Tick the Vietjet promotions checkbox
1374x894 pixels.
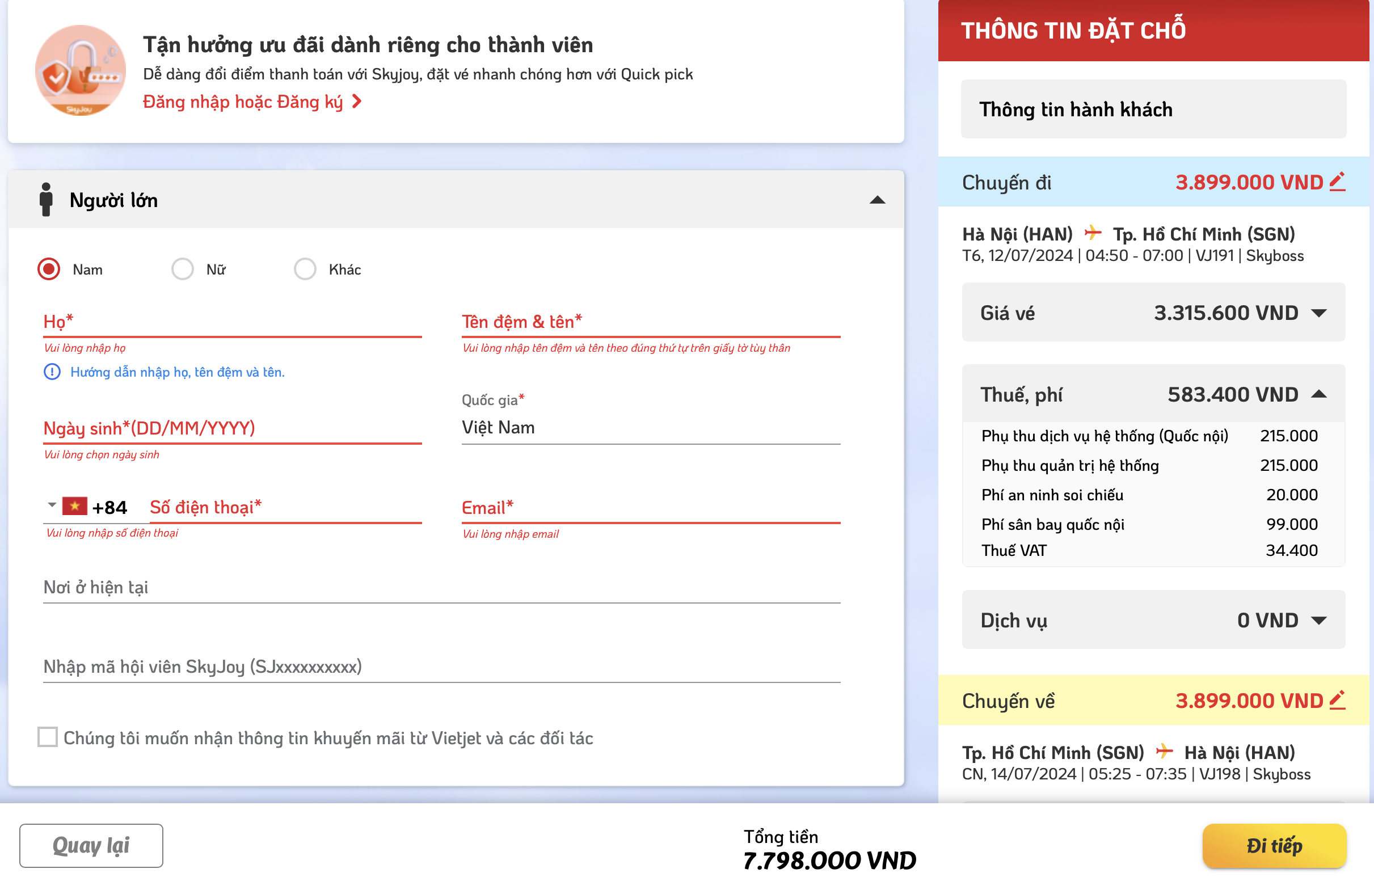pos(47,737)
